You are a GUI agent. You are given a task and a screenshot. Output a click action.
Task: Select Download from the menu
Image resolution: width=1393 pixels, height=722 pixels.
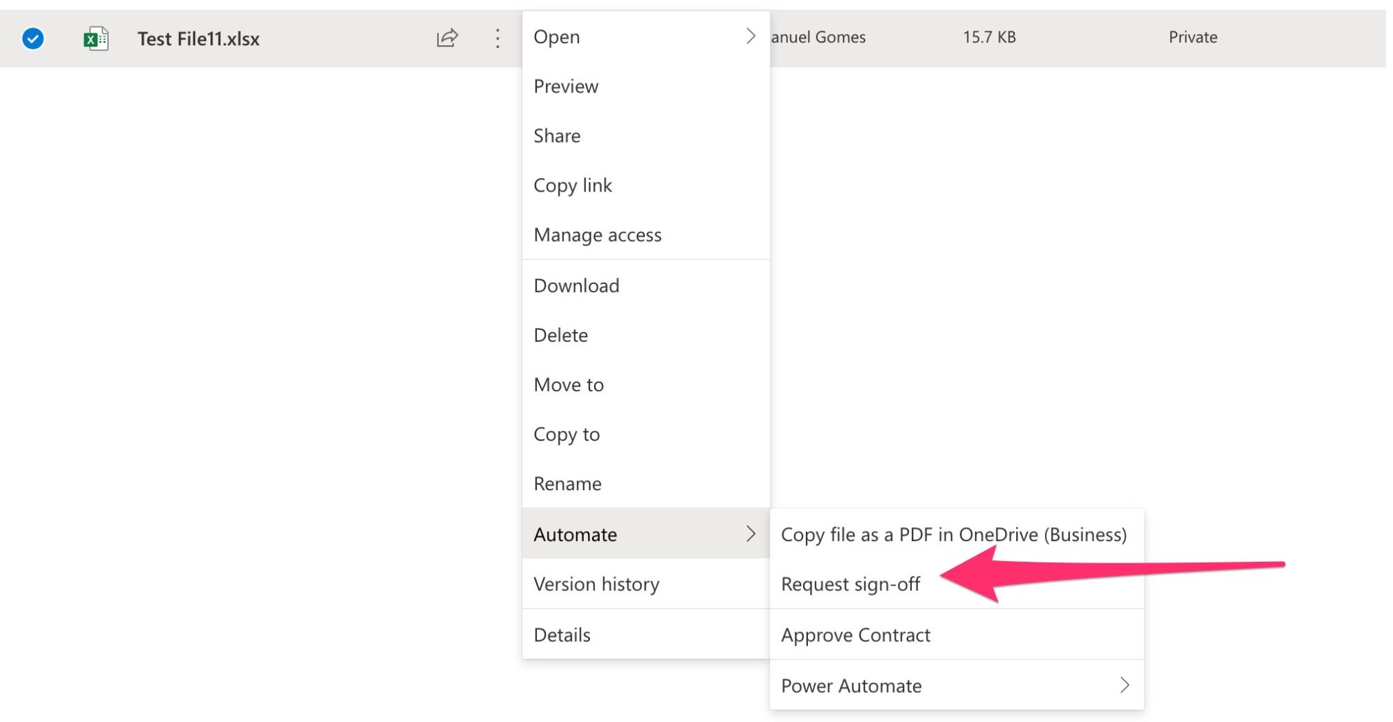(x=646, y=285)
